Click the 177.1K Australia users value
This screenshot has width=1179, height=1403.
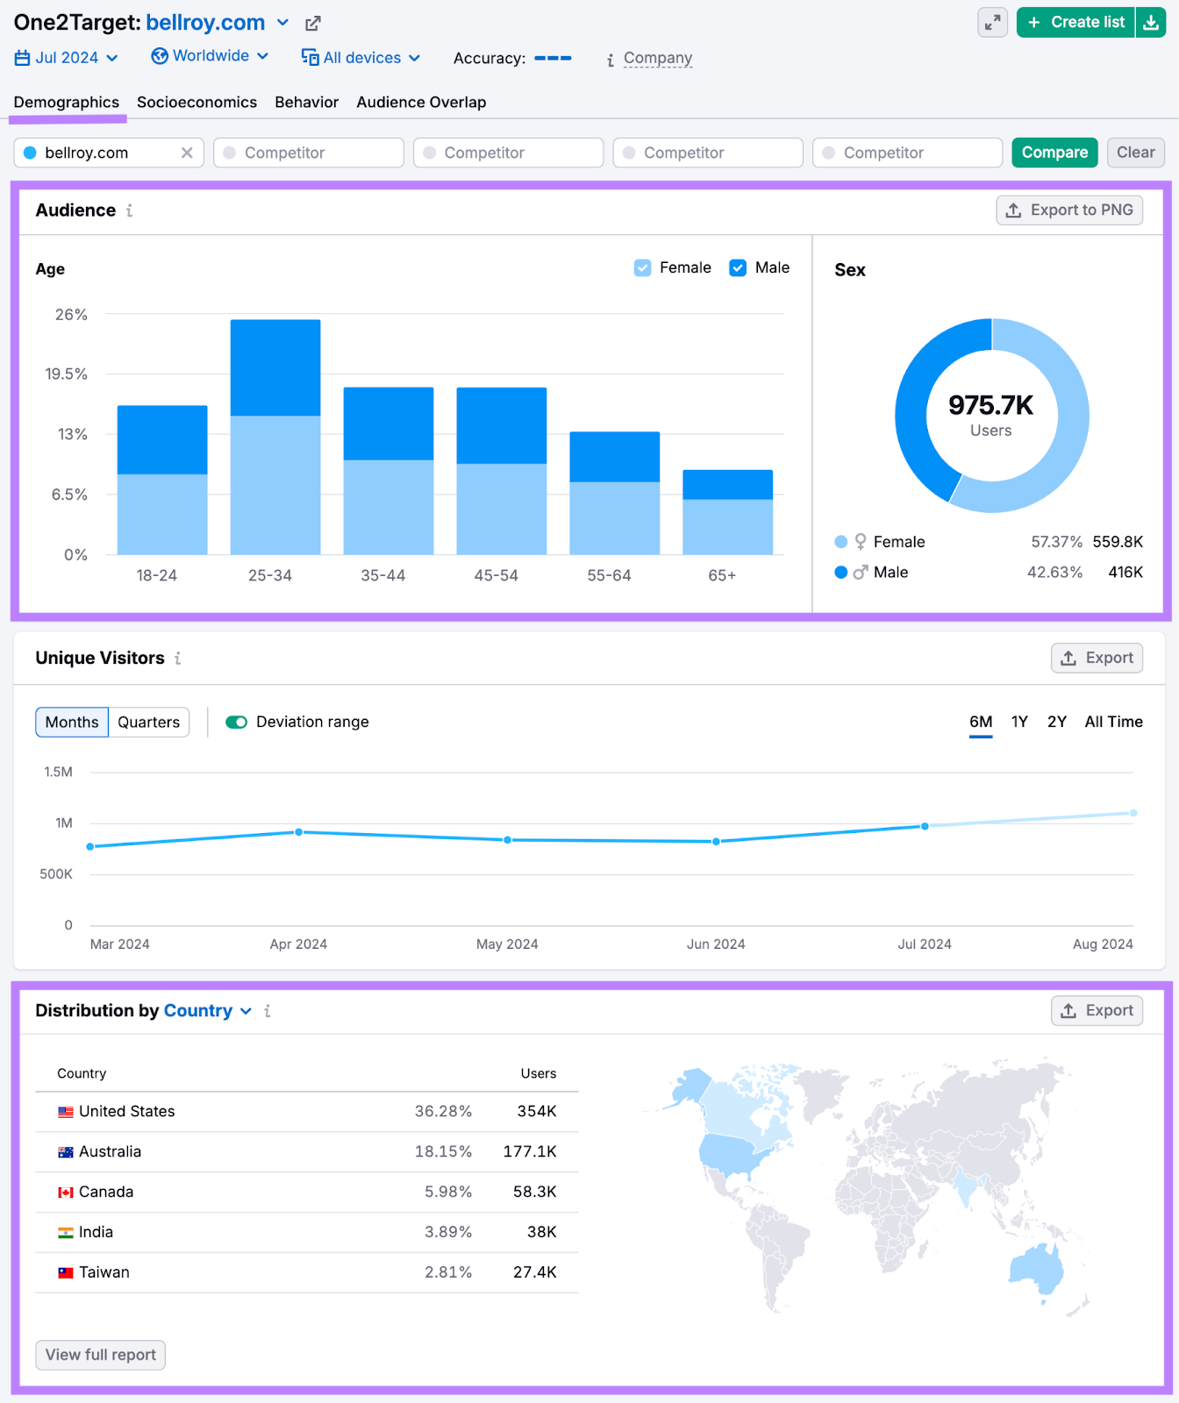pyautogui.click(x=530, y=1152)
